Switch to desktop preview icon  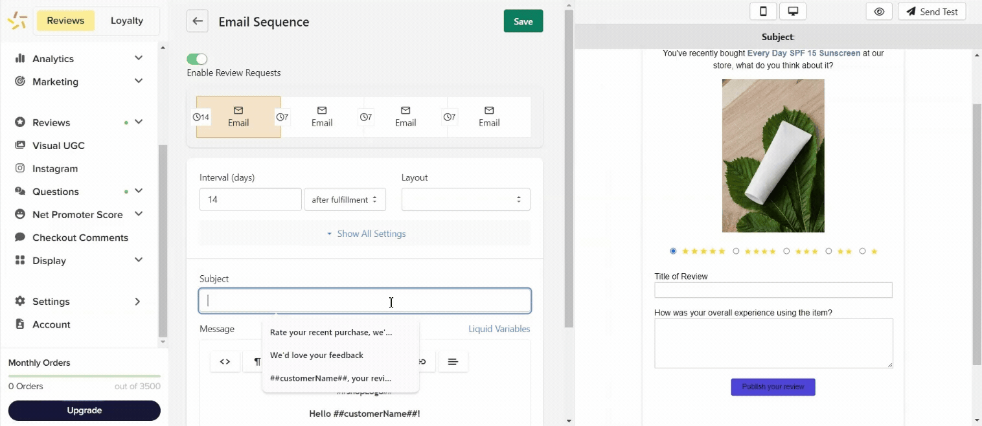pos(792,12)
